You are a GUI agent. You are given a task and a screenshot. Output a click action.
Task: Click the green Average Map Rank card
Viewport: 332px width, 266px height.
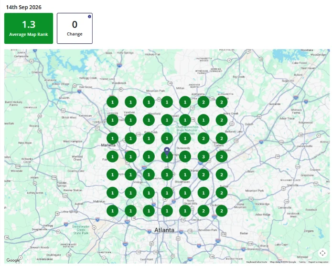coord(29,28)
